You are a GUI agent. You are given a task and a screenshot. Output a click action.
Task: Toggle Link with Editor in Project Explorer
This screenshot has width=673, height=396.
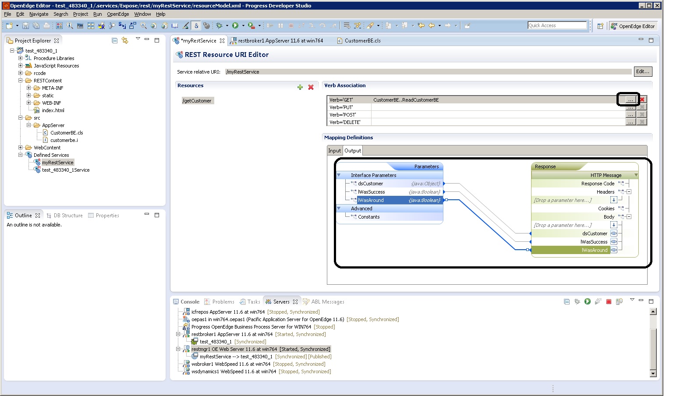click(125, 40)
